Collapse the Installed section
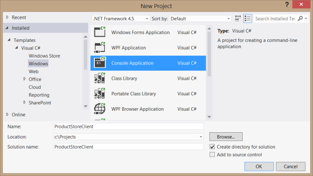This screenshot has width=313, height=176. tap(7, 28)
